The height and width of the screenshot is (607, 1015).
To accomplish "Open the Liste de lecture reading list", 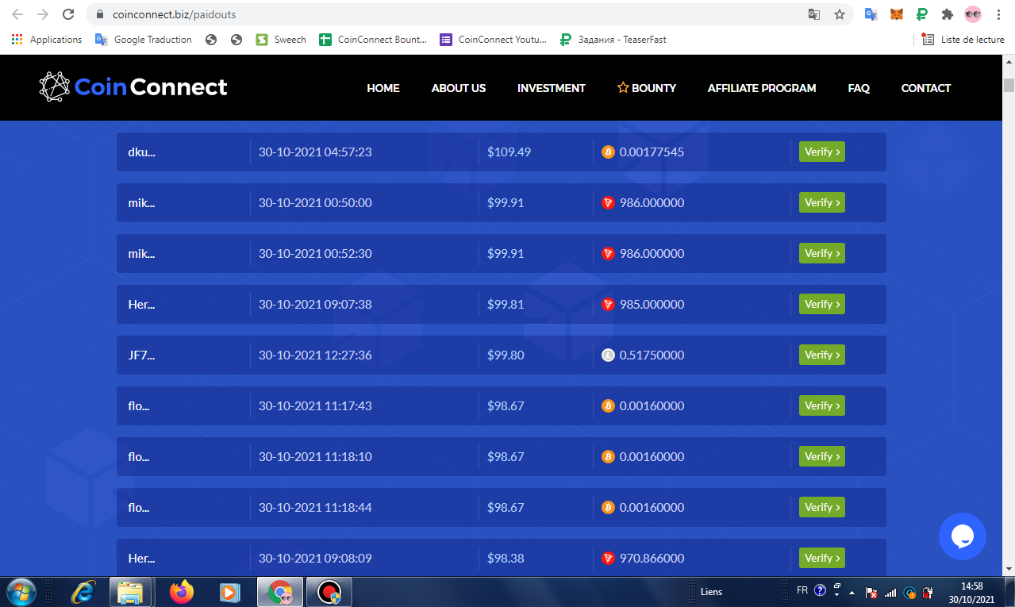I will [963, 40].
